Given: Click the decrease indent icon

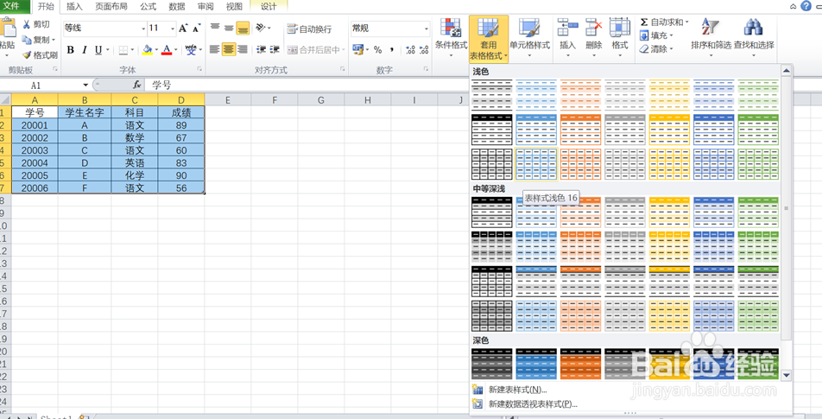Looking at the screenshot, I should [261, 50].
